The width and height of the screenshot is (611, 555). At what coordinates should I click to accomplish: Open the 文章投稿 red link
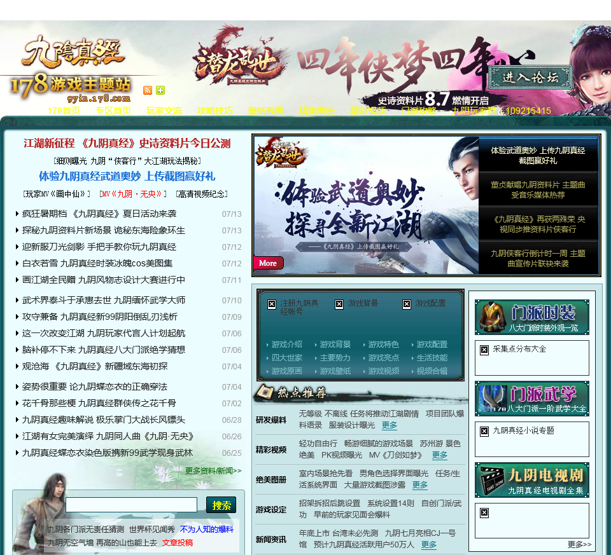click(178, 542)
